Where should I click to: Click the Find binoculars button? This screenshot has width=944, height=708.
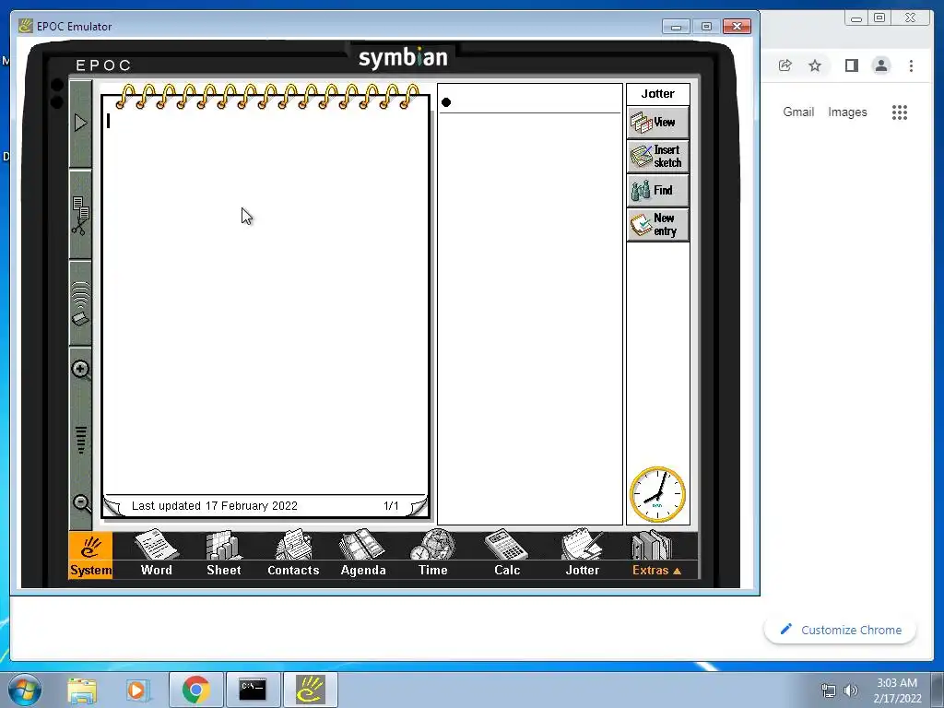[x=658, y=191]
